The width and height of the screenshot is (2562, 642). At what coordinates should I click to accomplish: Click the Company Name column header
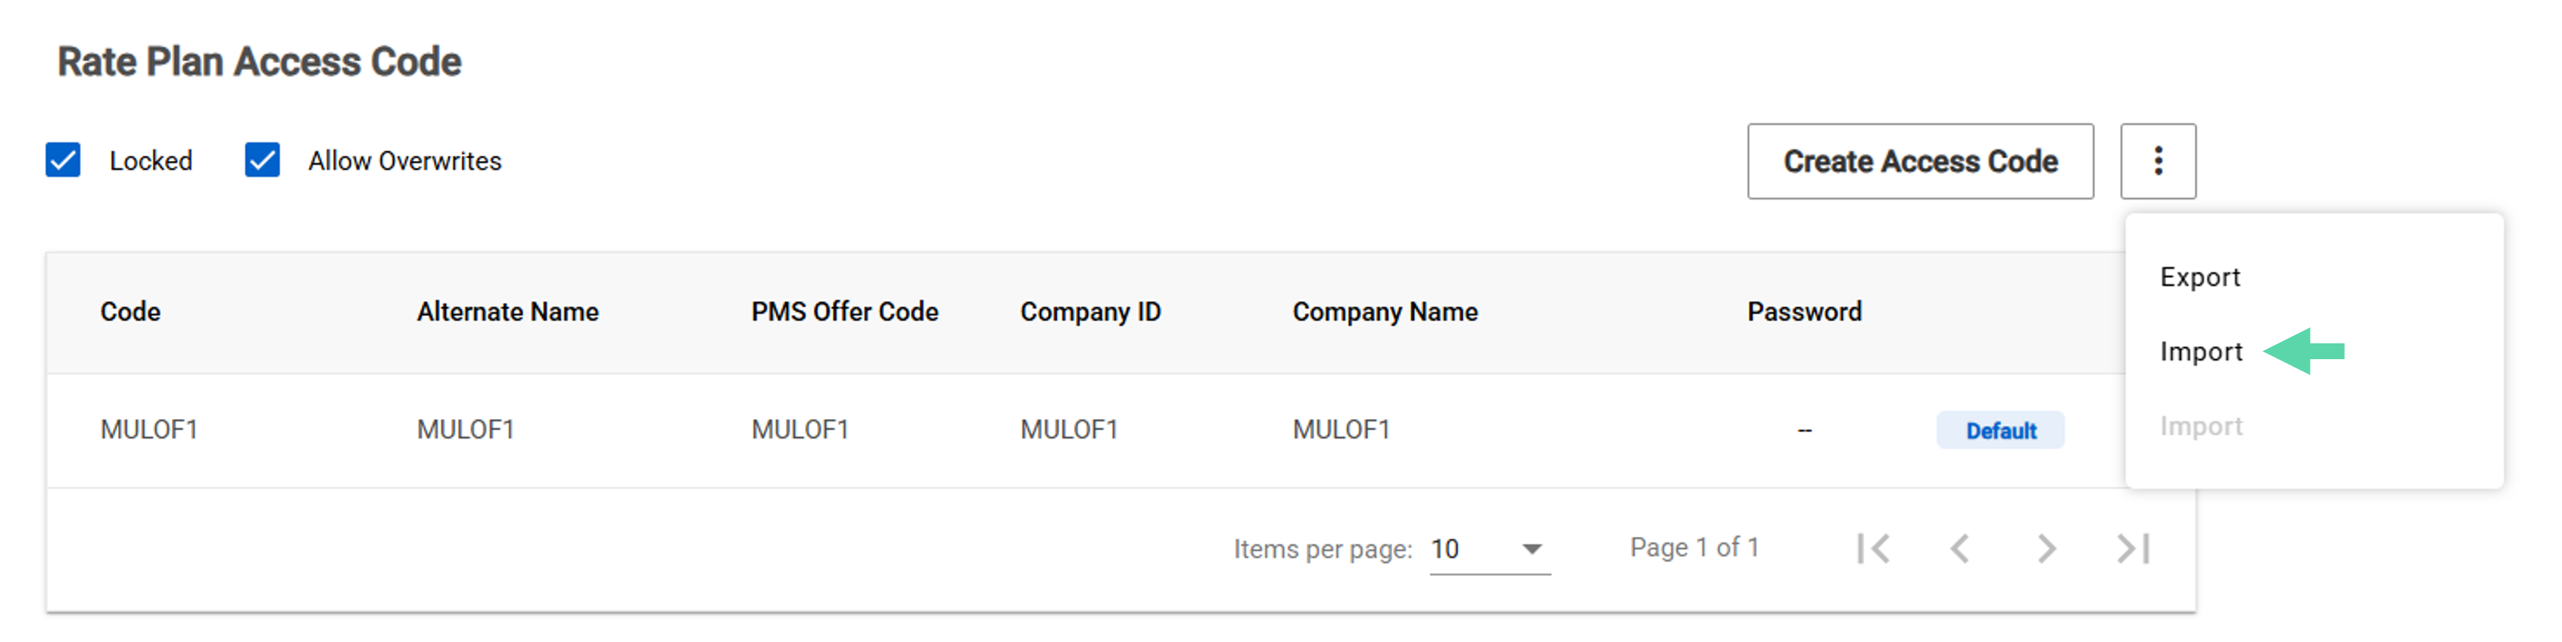[x=1385, y=312]
